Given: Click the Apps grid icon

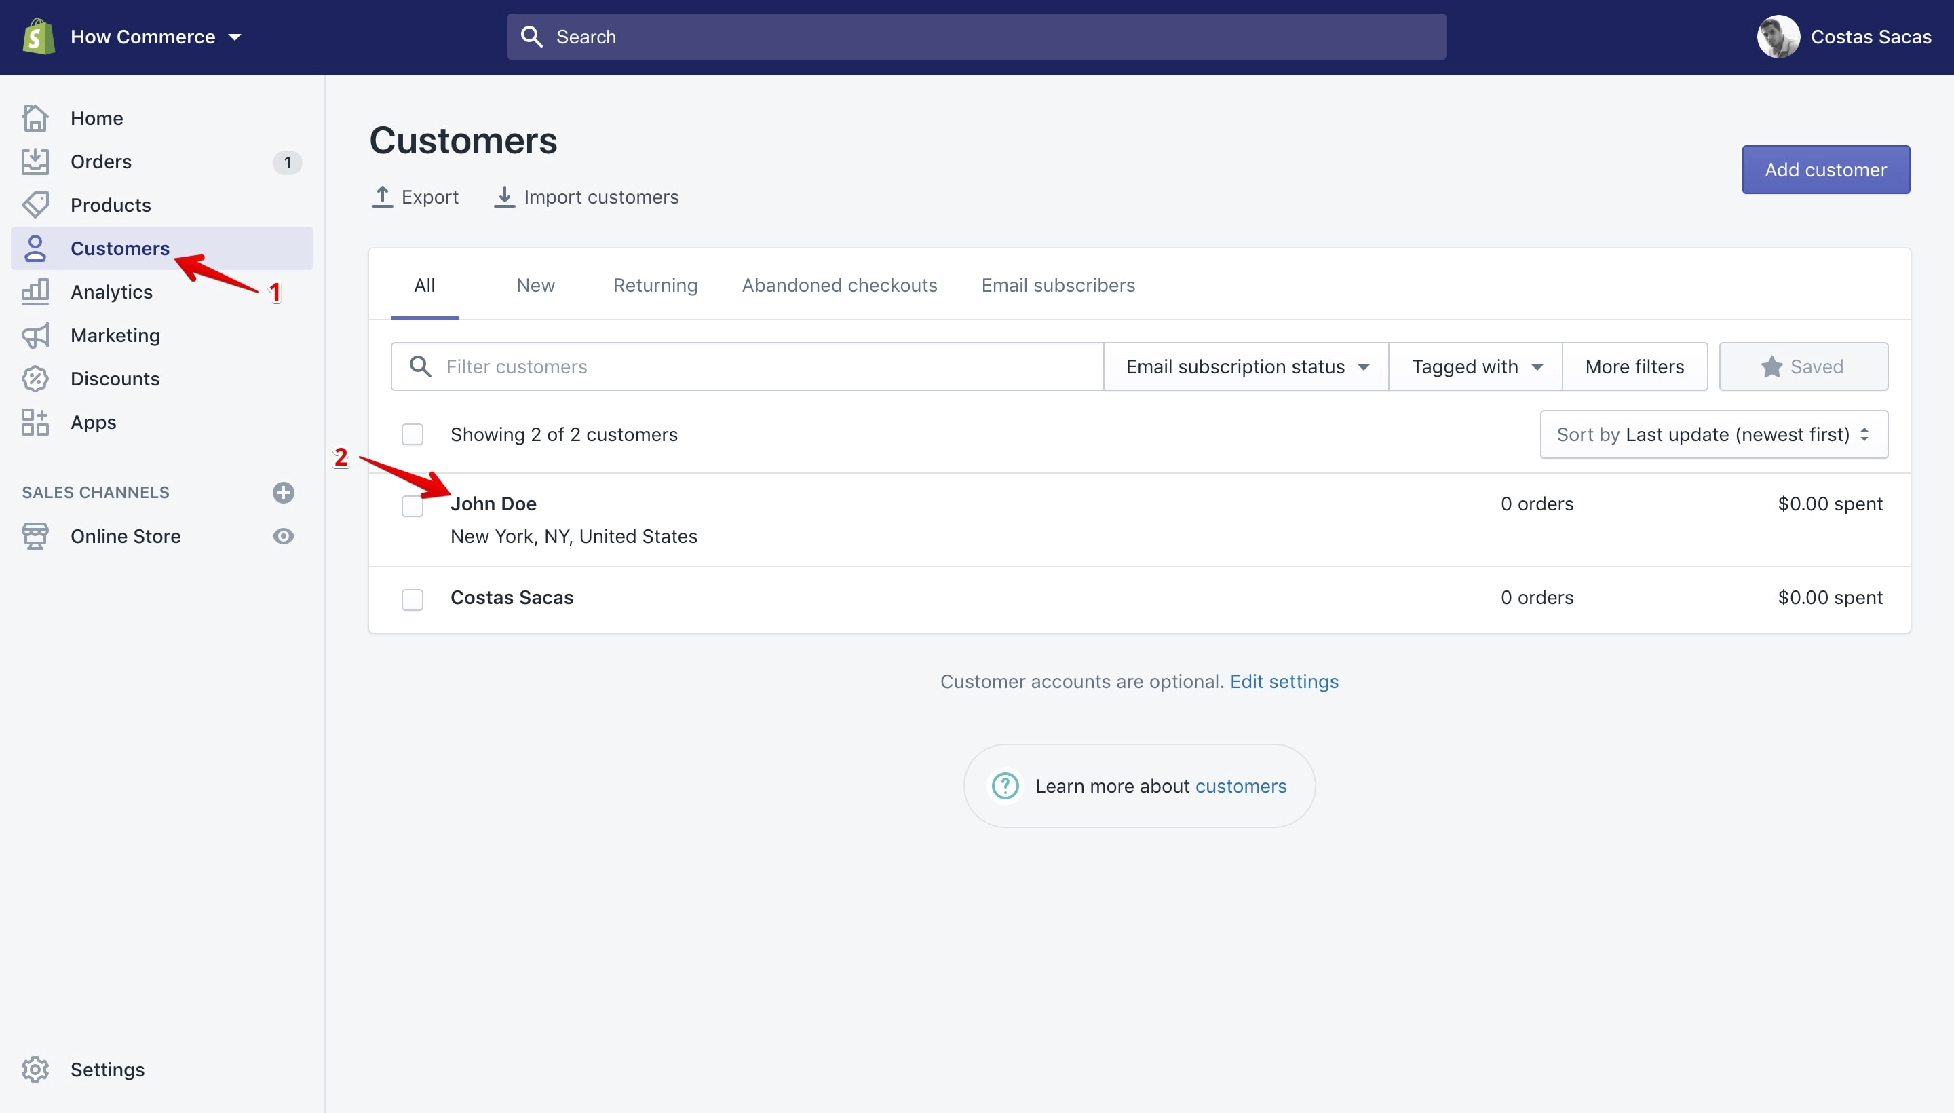Looking at the screenshot, I should tap(35, 422).
